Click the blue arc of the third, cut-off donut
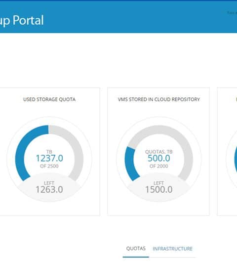Image resolution: width=237 pixels, height=263 pixels. click(236, 159)
